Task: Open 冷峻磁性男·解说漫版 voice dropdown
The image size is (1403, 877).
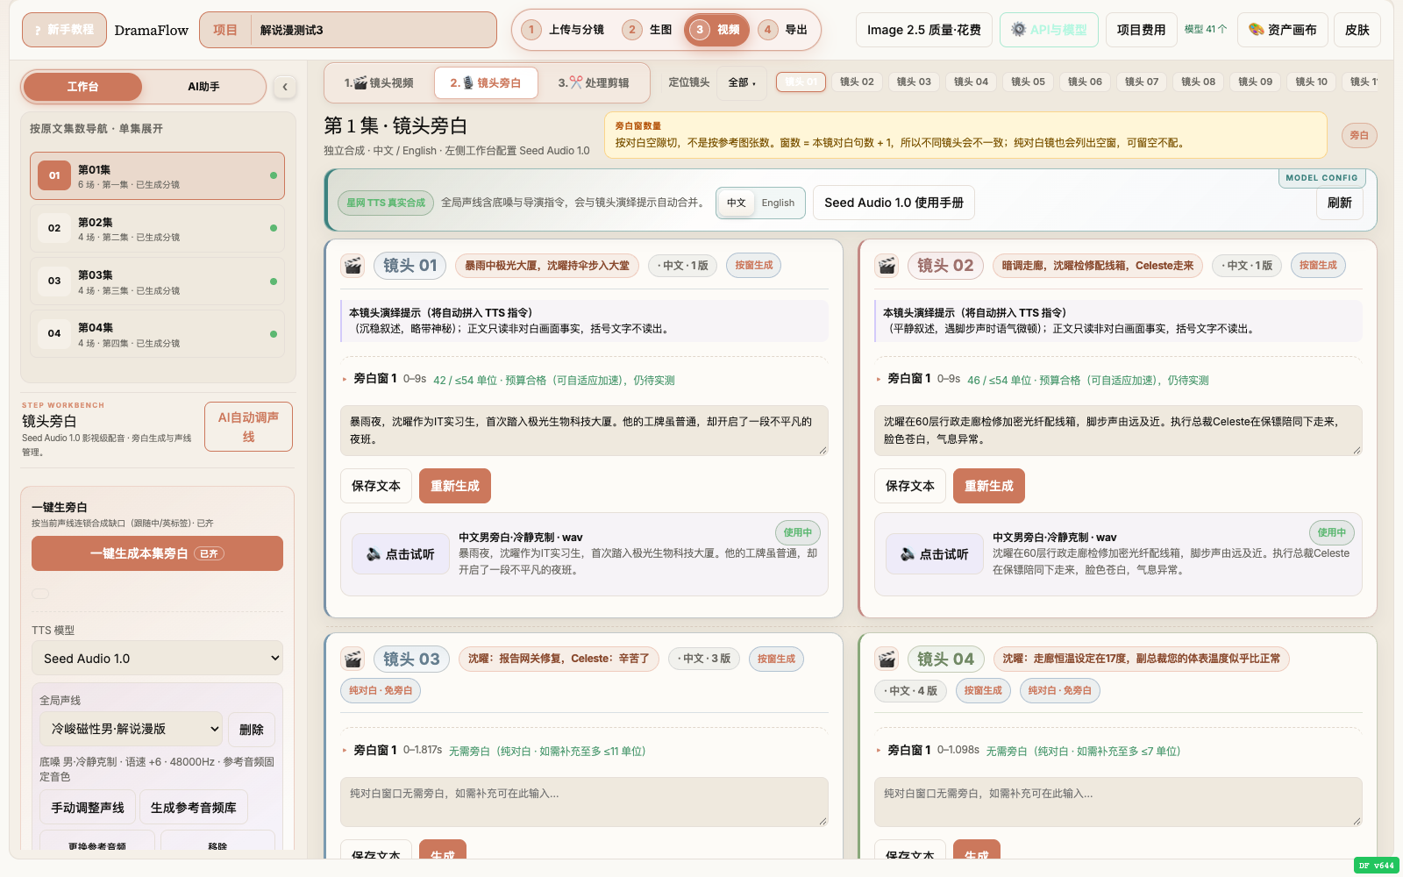Action: pos(131,729)
